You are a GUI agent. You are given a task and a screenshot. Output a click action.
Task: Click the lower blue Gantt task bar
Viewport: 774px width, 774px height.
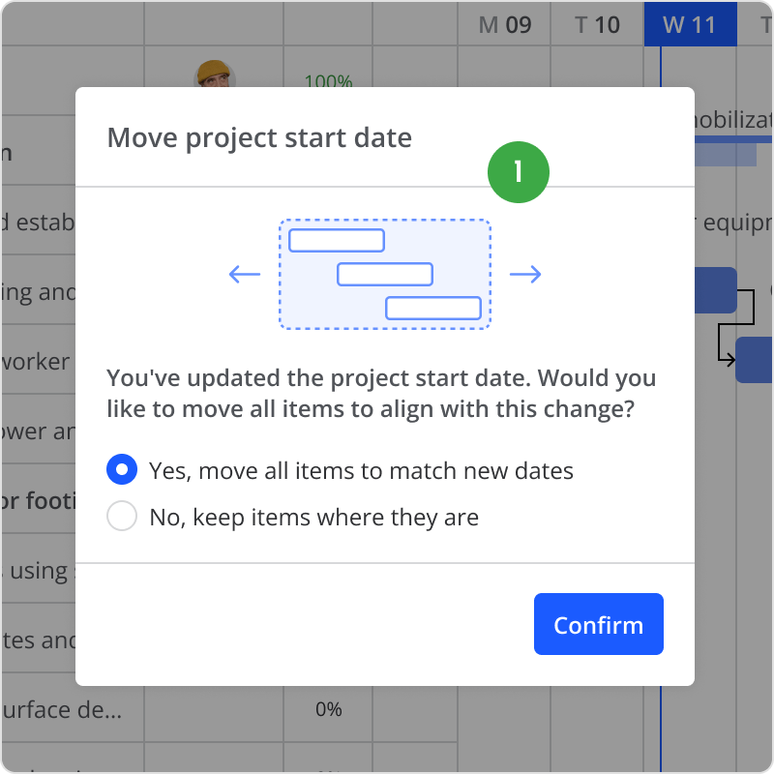[755, 360]
